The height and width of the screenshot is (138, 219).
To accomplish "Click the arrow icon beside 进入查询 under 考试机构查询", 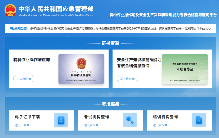I will (97, 125).
